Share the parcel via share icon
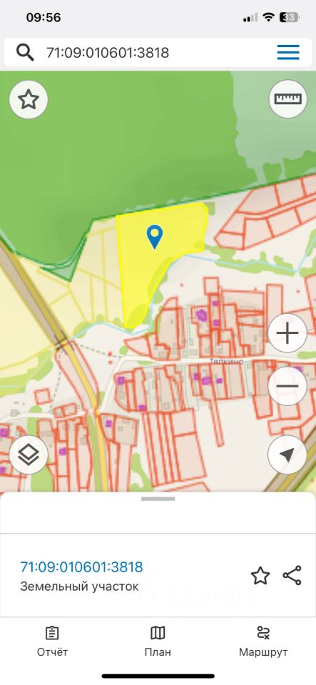 point(292,575)
